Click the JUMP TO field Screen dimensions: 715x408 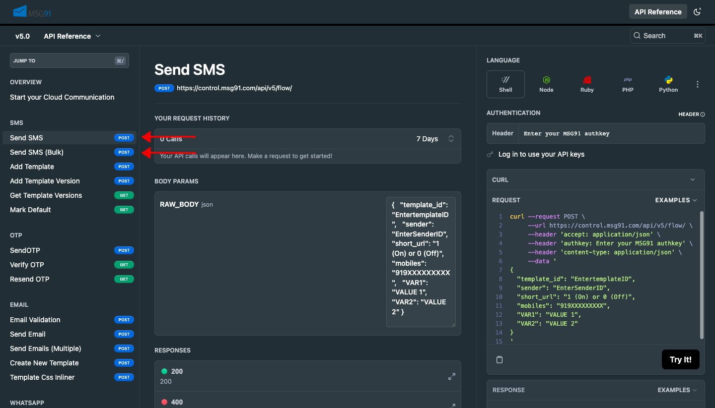[x=70, y=60]
